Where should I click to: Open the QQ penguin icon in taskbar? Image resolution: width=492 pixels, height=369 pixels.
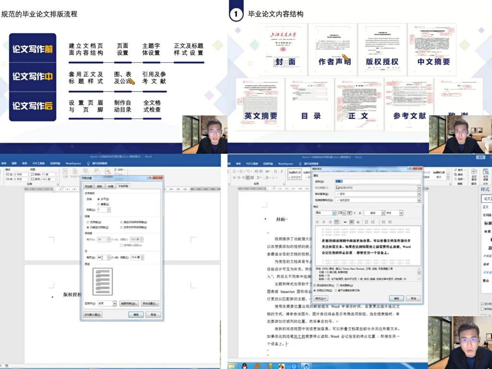[244, 366]
